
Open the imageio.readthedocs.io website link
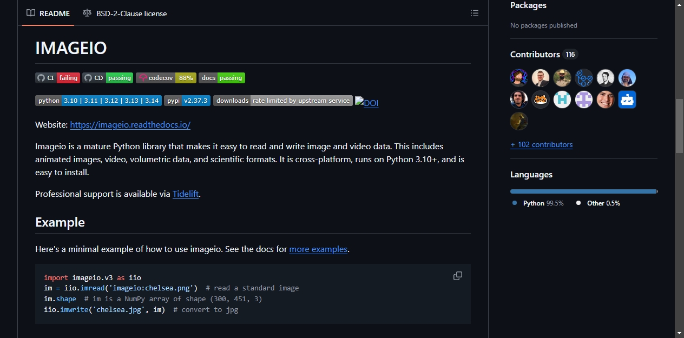[x=130, y=124]
